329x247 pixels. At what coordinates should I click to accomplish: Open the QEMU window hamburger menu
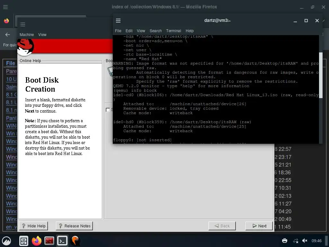(x=22, y=24)
